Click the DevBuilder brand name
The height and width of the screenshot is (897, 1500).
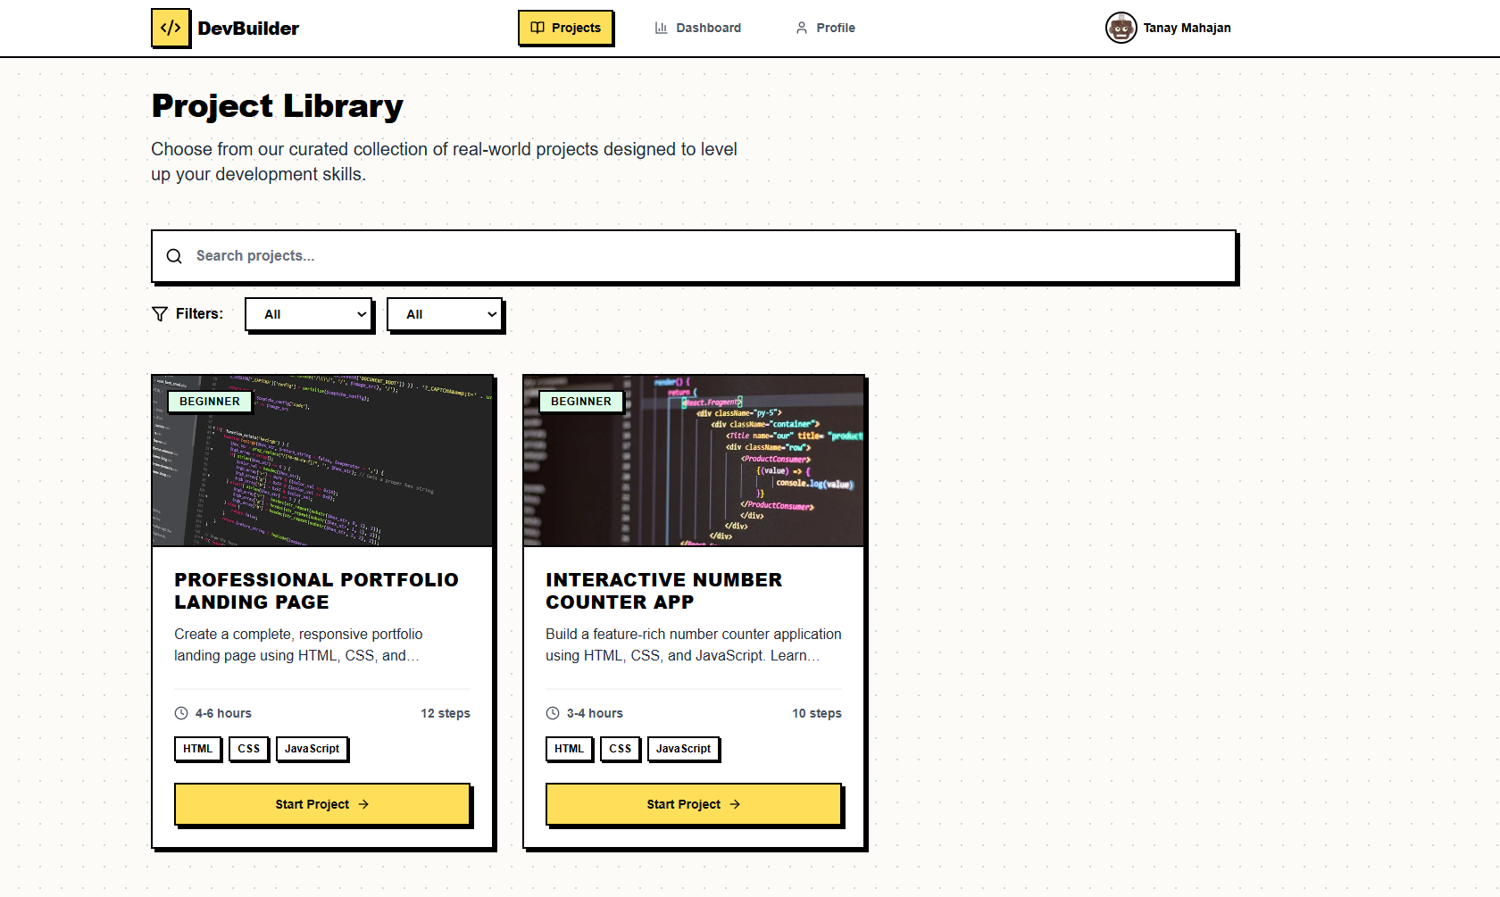(248, 29)
